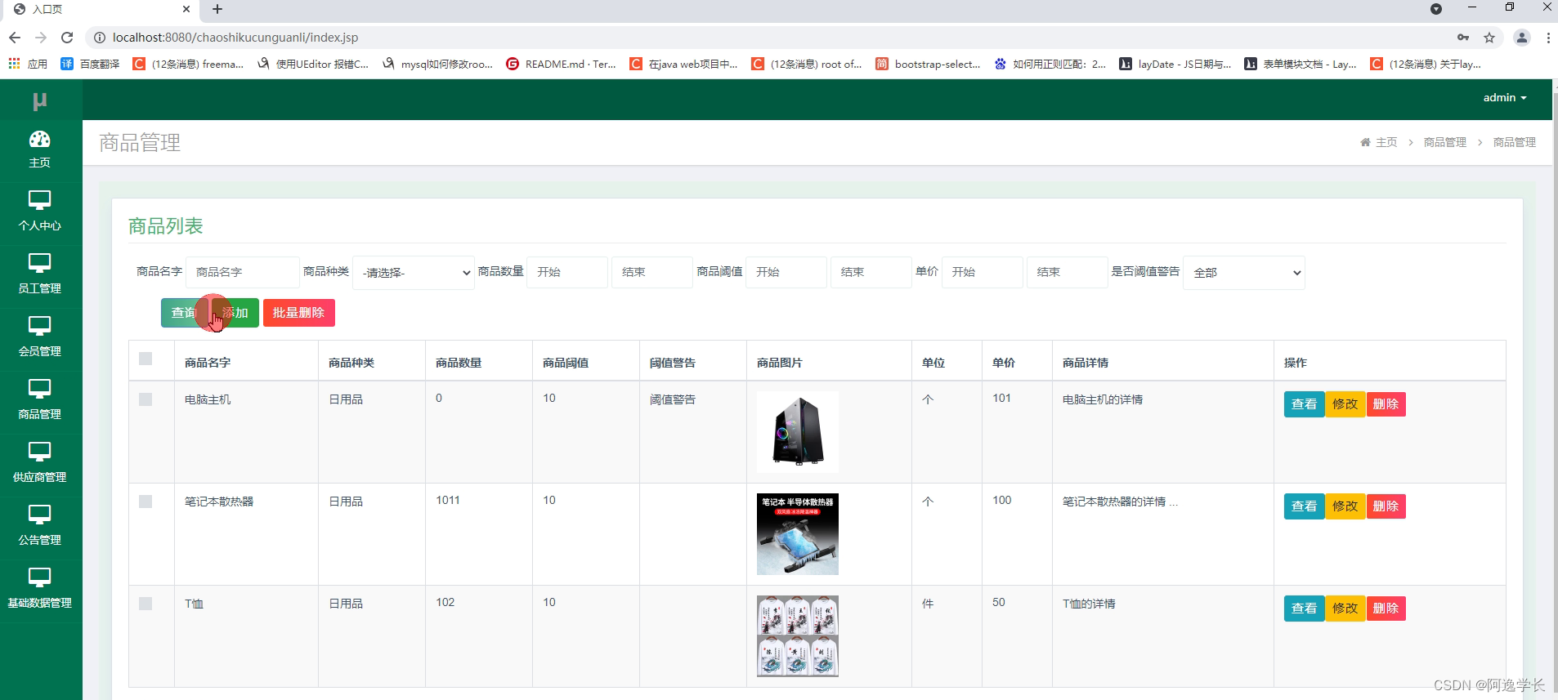The image size is (1558, 700).
Task: Open 个人中心 in the sidebar
Action: [x=39, y=212]
